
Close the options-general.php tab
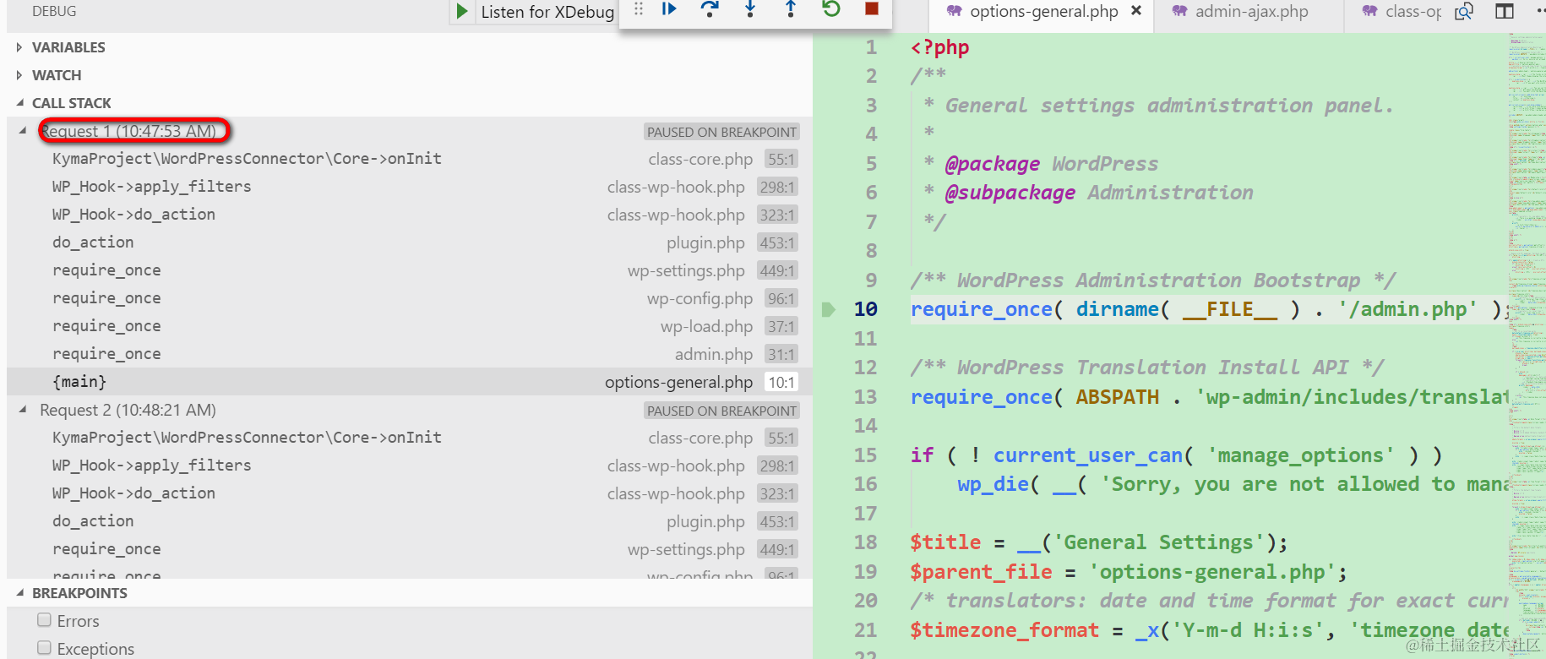coord(1136,11)
